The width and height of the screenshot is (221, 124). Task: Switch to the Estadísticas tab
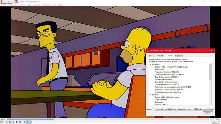tap(179, 56)
